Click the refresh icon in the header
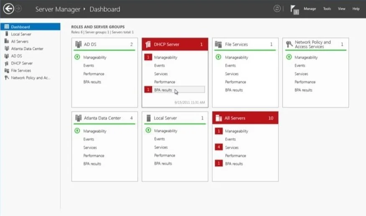 pyautogui.click(x=277, y=9)
